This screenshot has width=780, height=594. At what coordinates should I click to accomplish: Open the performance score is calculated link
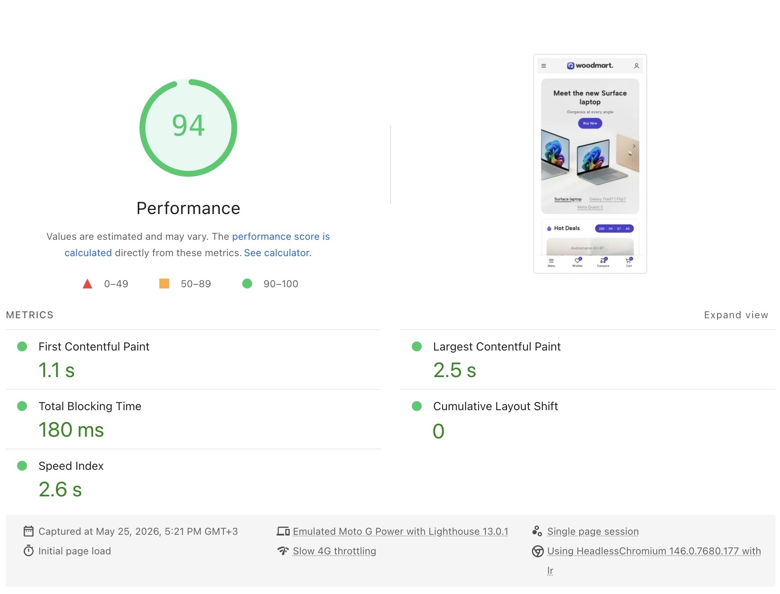[197, 245]
